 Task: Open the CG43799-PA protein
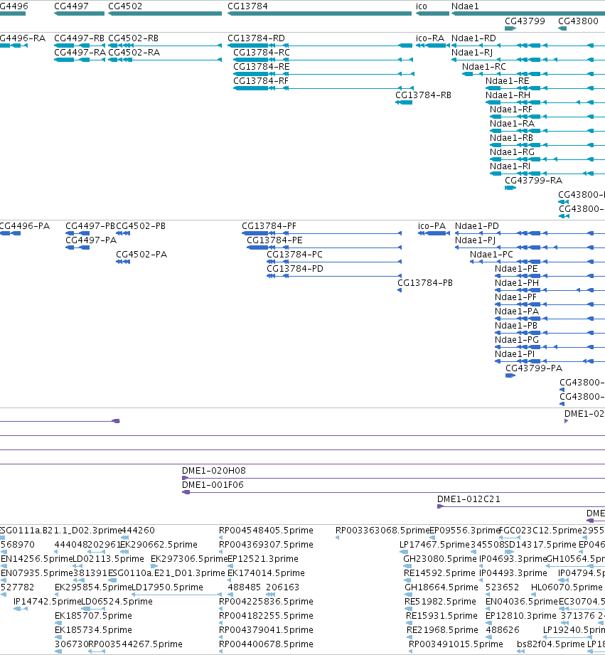[x=534, y=368]
